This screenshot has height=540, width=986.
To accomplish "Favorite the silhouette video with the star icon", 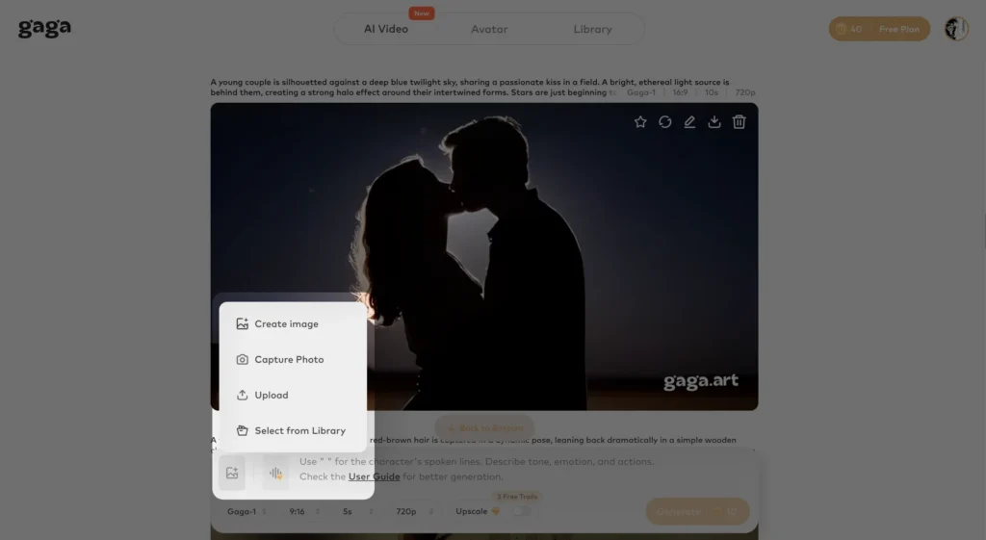I will coord(640,122).
